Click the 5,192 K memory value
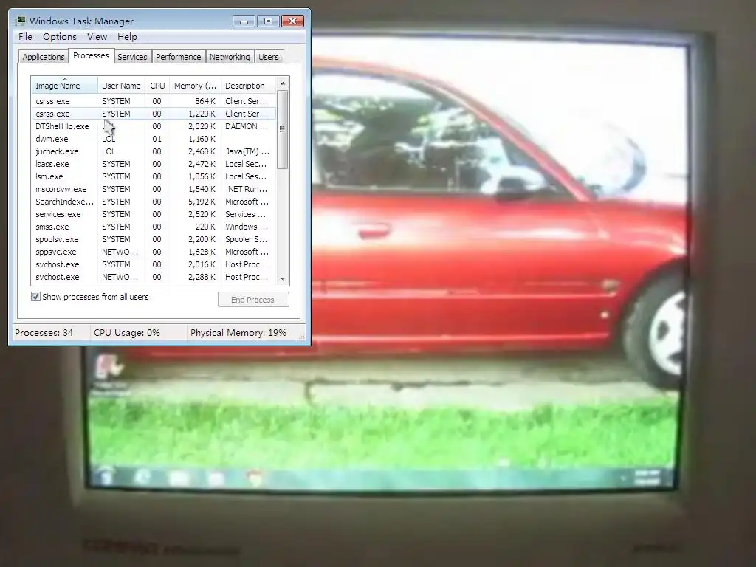 pyautogui.click(x=202, y=202)
